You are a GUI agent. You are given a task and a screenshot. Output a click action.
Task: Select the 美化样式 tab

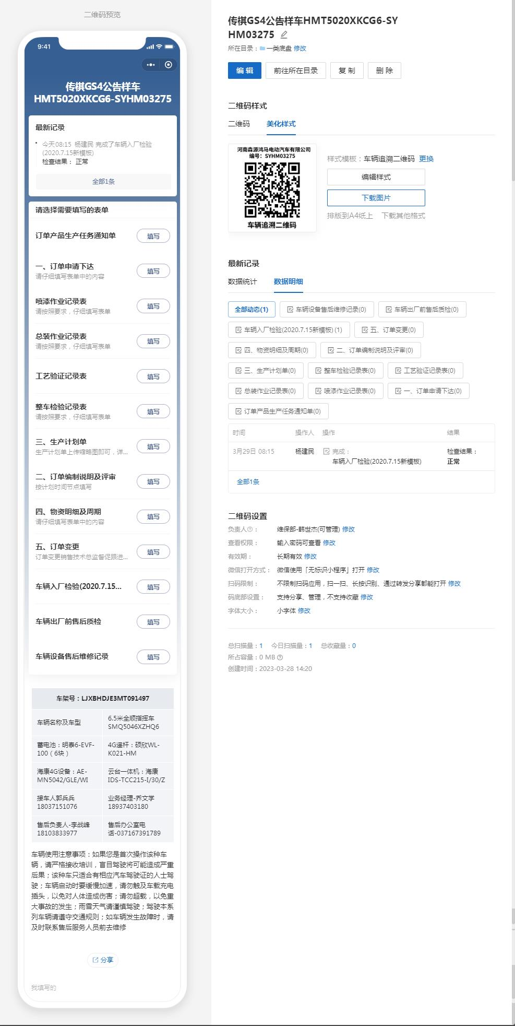(281, 124)
